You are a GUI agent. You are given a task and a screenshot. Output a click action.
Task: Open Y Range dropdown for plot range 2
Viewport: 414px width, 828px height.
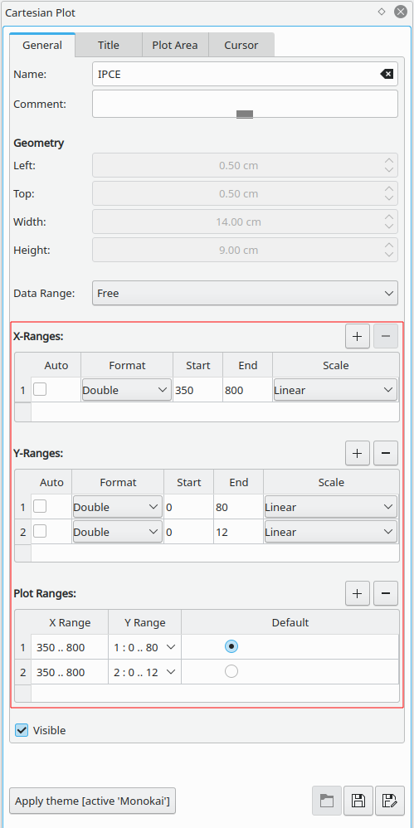coord(144,672)
